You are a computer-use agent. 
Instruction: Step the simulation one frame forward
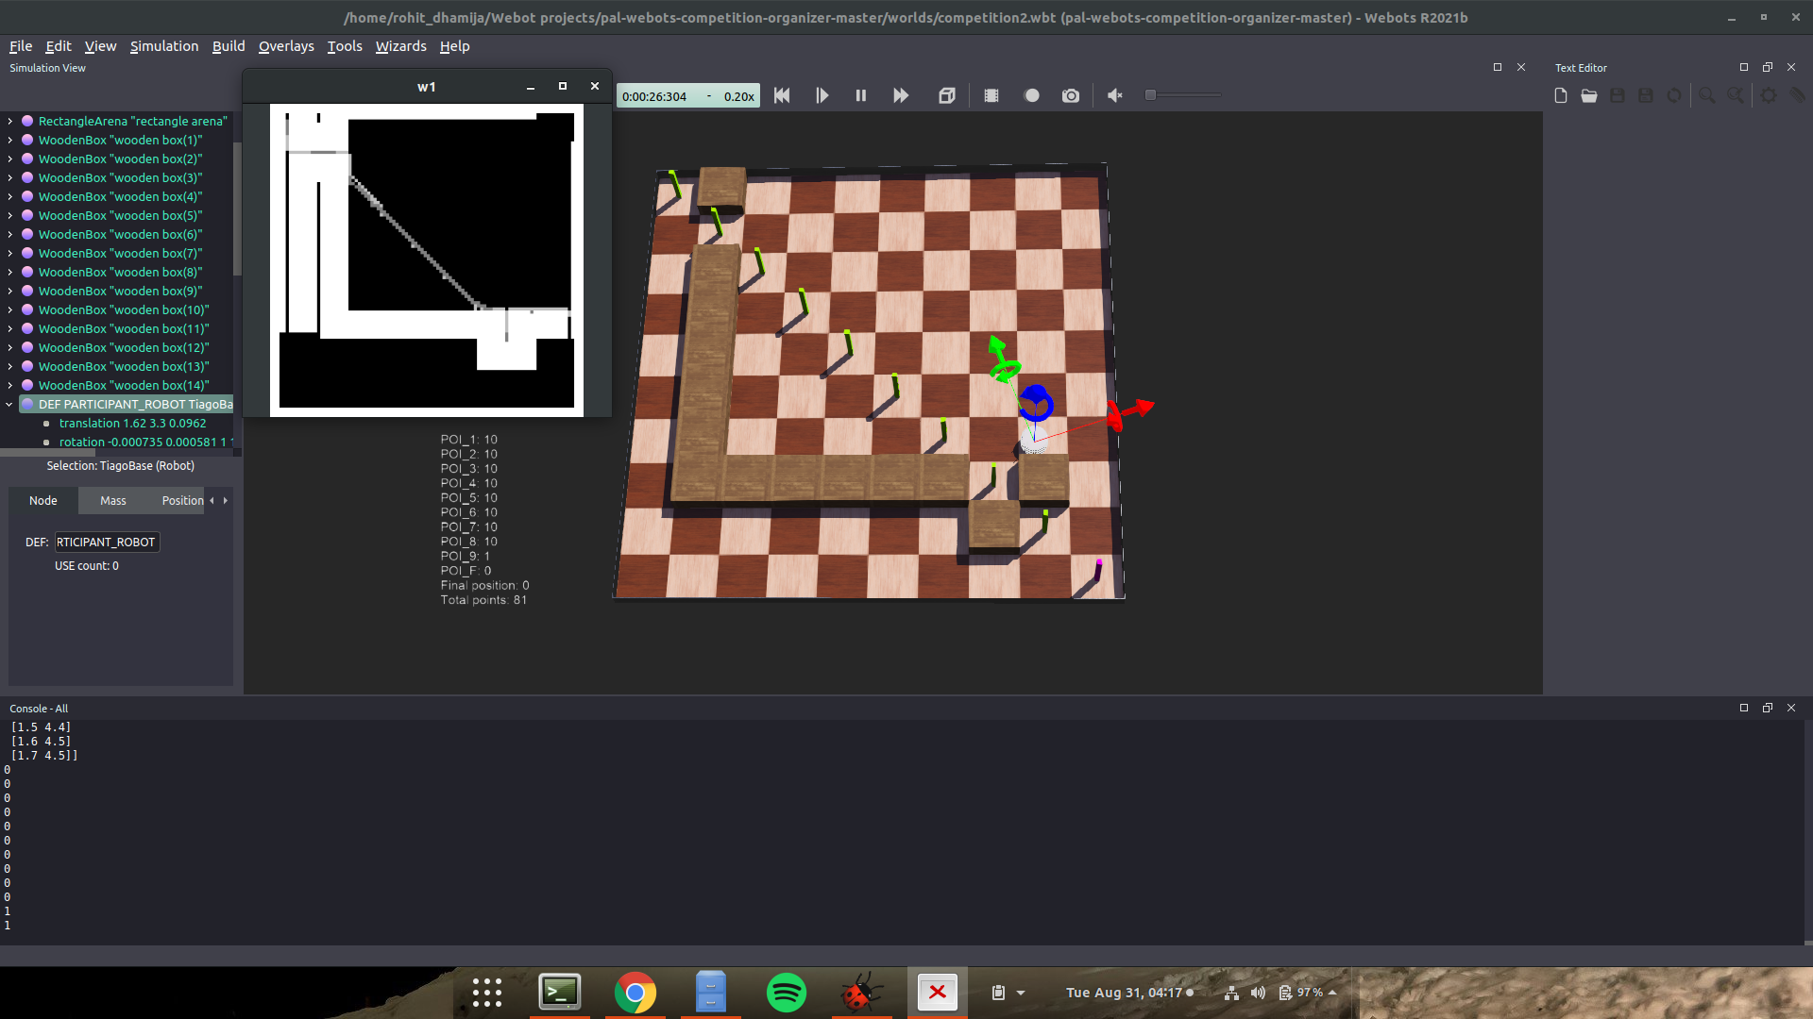[822, 95]
